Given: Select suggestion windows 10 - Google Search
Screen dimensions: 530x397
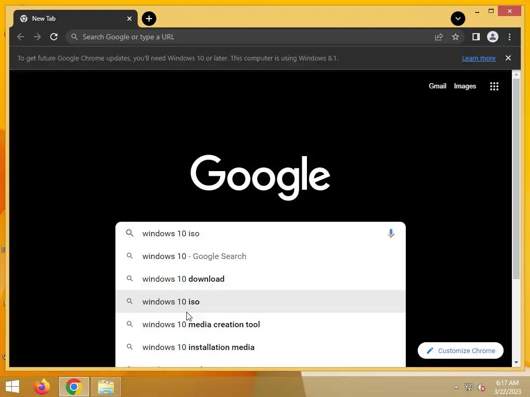Looking at the screenshot, I should coord(260,256).
